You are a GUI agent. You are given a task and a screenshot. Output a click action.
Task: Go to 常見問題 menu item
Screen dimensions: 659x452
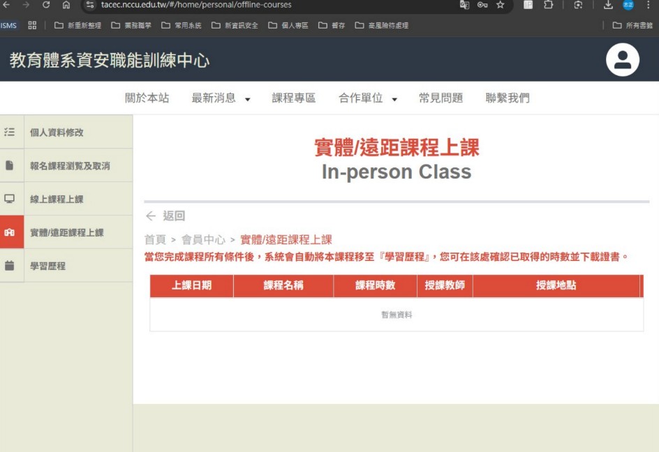(x=441, y=98)
